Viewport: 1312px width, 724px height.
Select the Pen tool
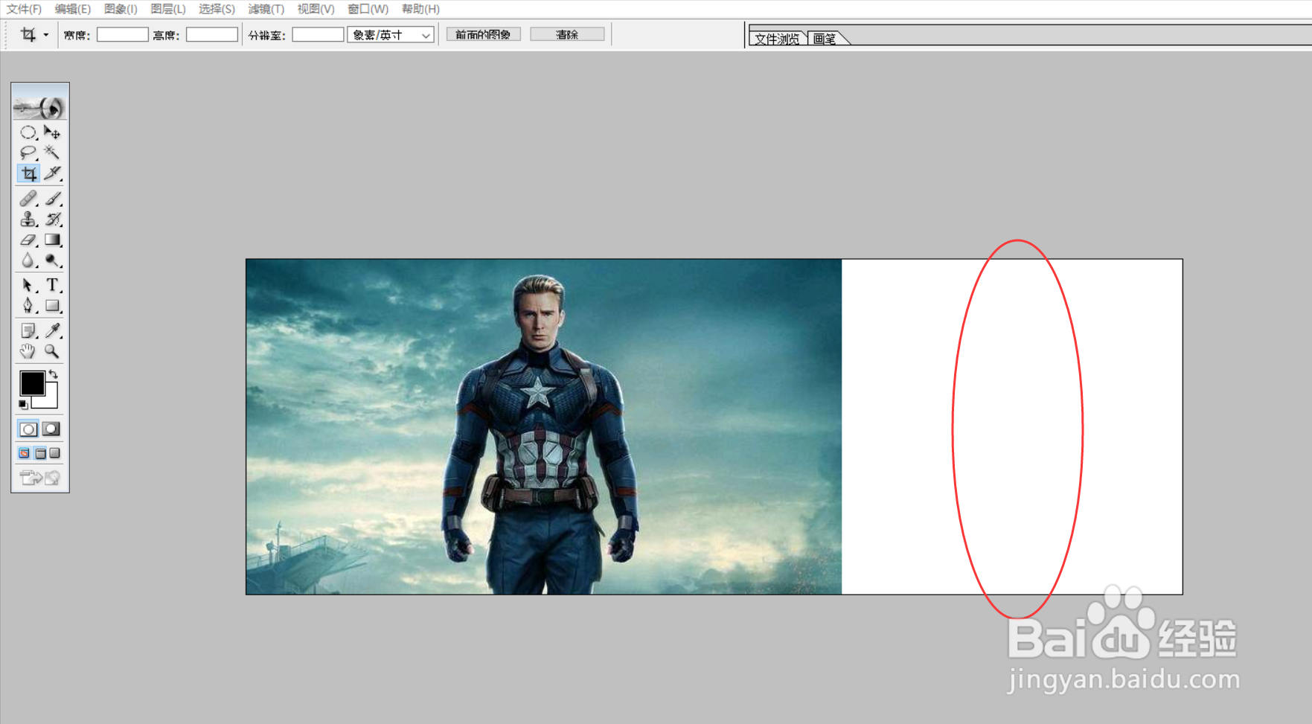click(28, 306)
